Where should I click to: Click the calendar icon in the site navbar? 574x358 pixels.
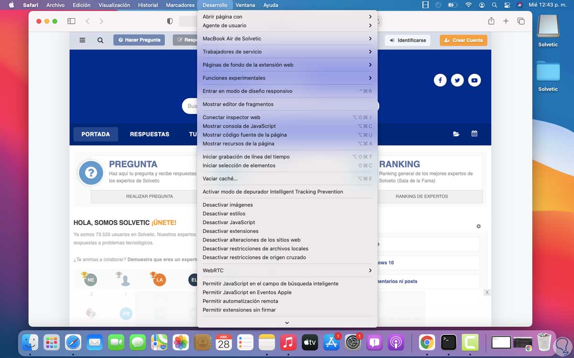(x=475, y=134)
